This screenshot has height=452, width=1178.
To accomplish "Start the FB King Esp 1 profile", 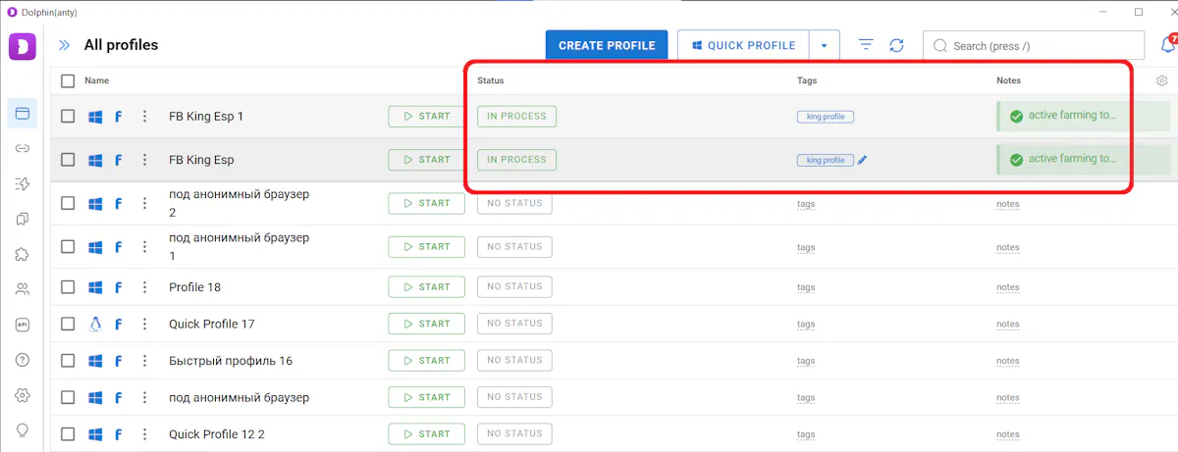I will 426,116.
